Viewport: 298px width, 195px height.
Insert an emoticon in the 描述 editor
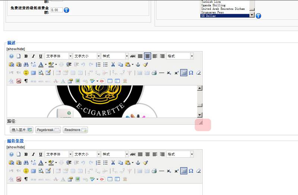pos(26,72)
